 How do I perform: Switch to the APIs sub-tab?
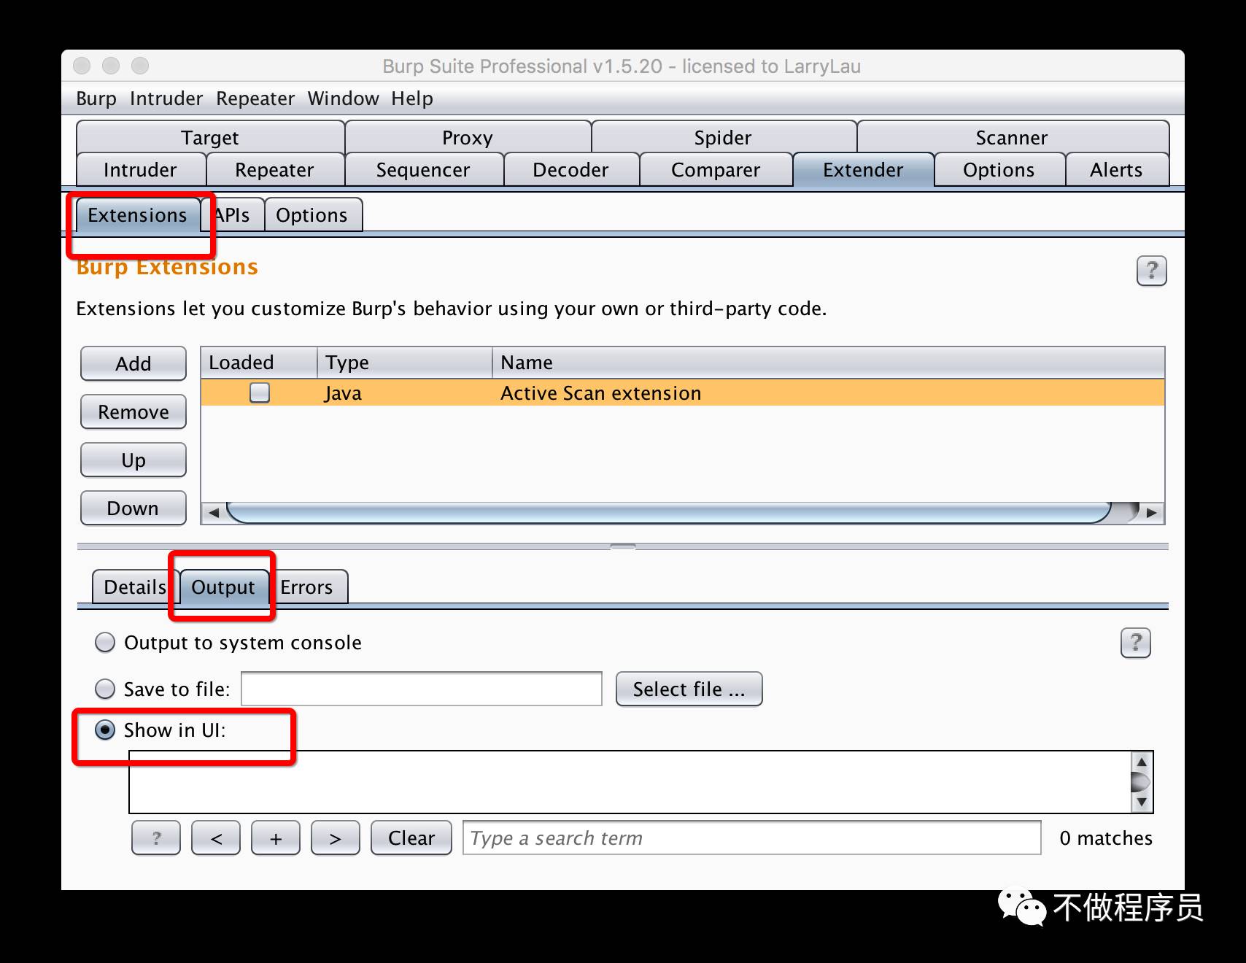233,215
